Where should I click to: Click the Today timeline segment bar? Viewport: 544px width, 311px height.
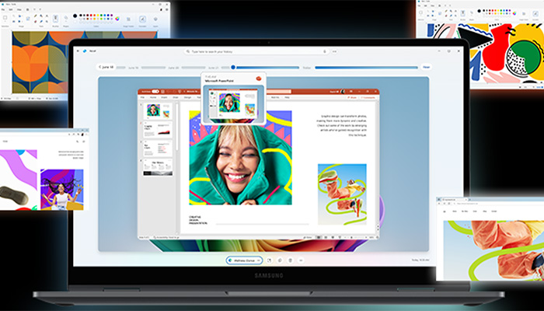coord(366,68)
